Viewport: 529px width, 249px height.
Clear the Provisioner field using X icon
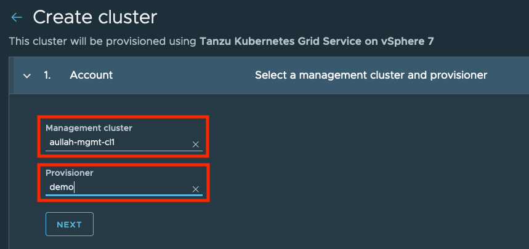(x=196, y=189)
